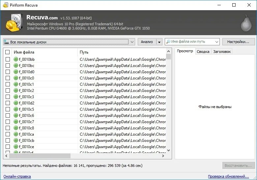This screenshot has width=257, height=180.
Task: Select the file name f_0010c6
Action: coord(26,116)
